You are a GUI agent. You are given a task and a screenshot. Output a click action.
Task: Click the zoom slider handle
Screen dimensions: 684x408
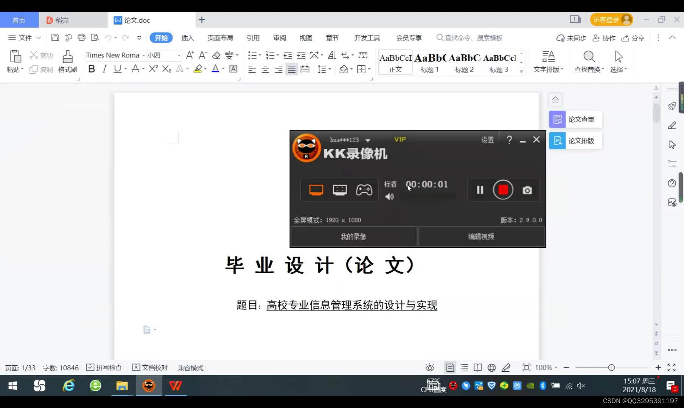tap(611, 368)
